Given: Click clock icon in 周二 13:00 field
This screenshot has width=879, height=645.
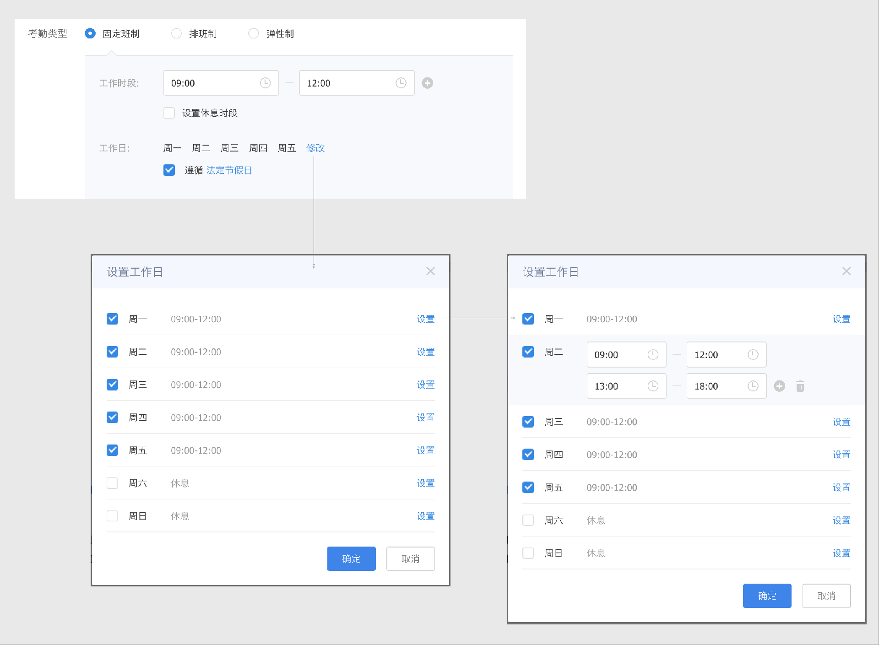Looking at the screenshot, I should 653,386.
